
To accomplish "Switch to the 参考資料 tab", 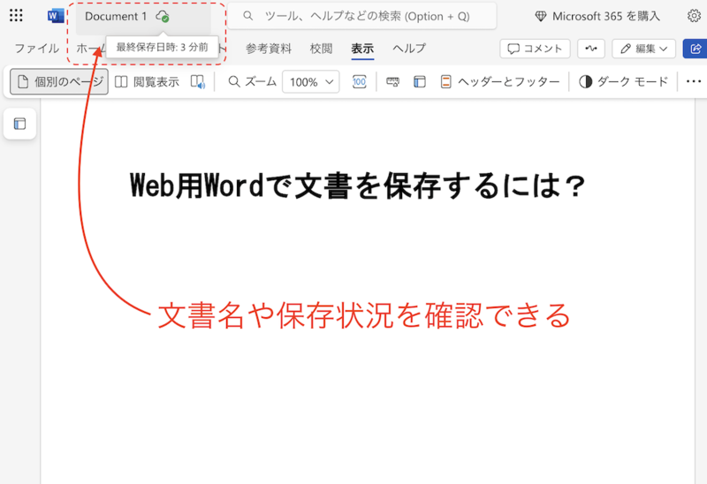I will point(269,49).
